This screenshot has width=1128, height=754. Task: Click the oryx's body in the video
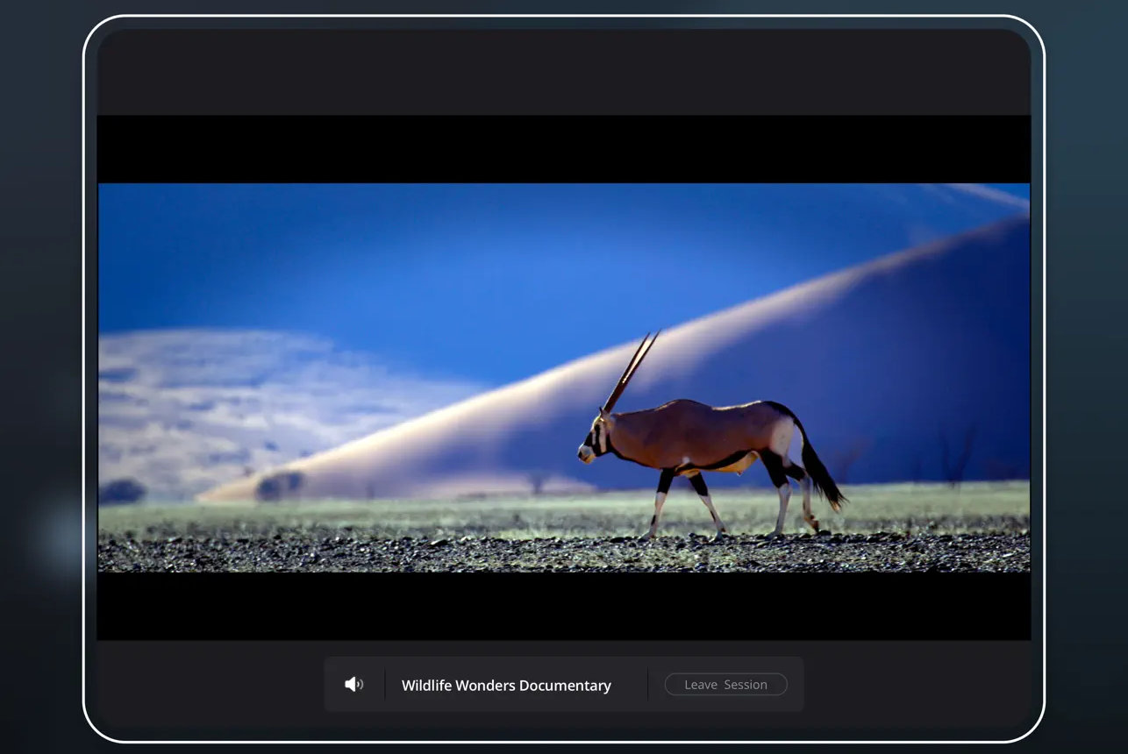693,432
